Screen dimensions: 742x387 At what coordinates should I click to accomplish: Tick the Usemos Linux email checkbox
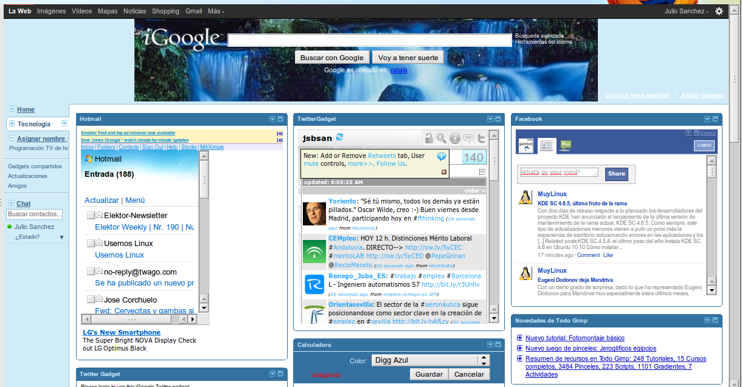point(91,243)
